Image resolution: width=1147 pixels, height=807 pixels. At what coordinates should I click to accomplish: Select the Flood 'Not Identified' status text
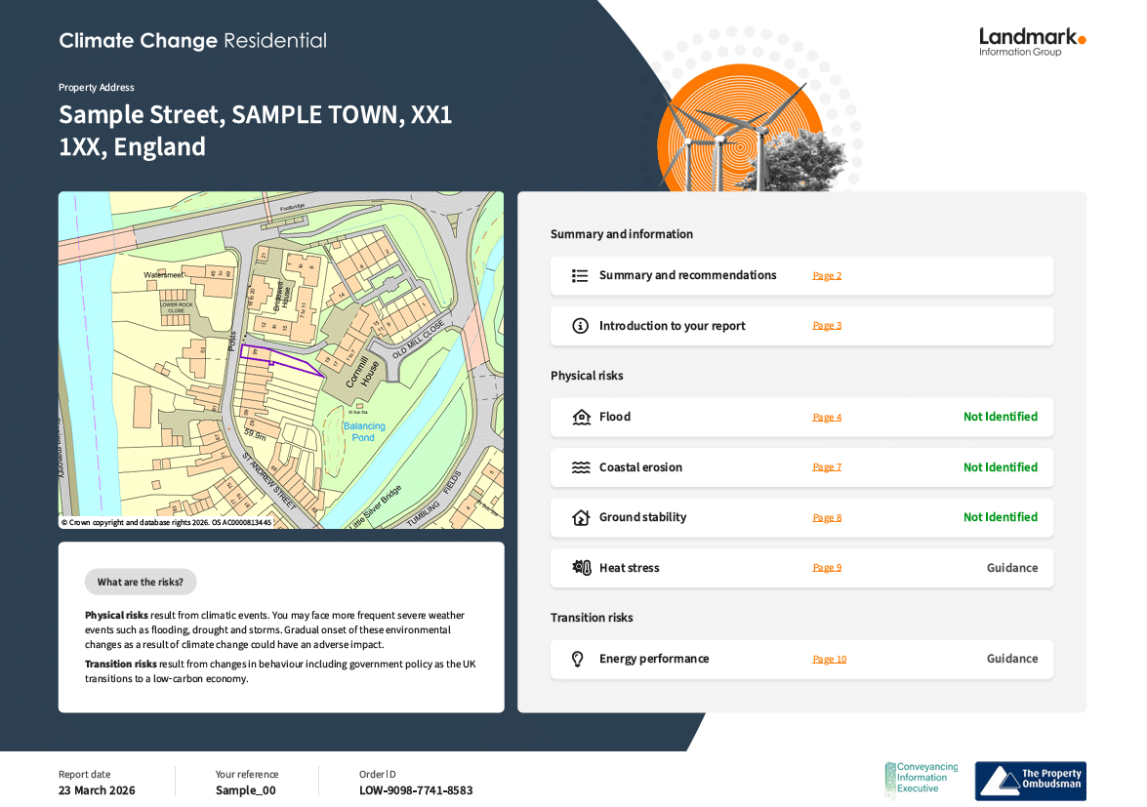point(1000,418)
